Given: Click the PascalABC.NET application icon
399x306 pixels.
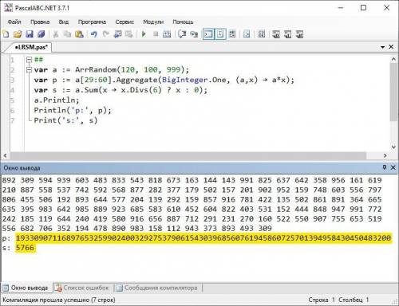Looking at the screenshot, I should [x=9, y=8].
